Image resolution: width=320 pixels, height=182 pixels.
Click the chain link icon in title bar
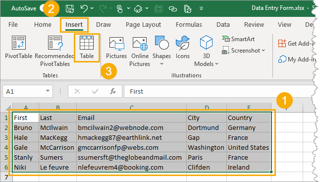click(173, 8)
